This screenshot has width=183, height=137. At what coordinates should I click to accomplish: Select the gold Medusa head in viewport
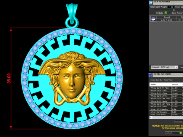pyautogui.click(x=72, y=79)
